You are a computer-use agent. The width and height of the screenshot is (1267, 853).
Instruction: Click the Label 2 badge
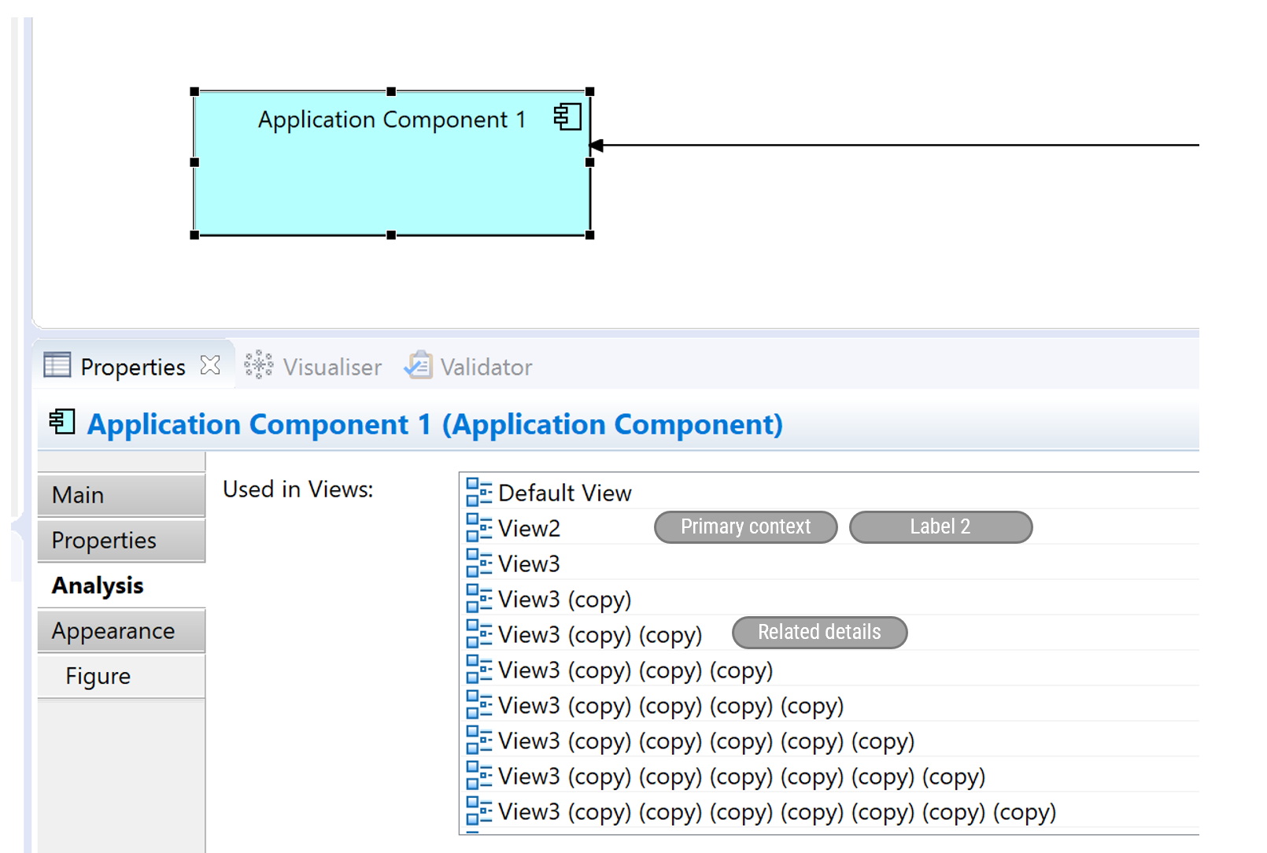(x=940, y=527)
